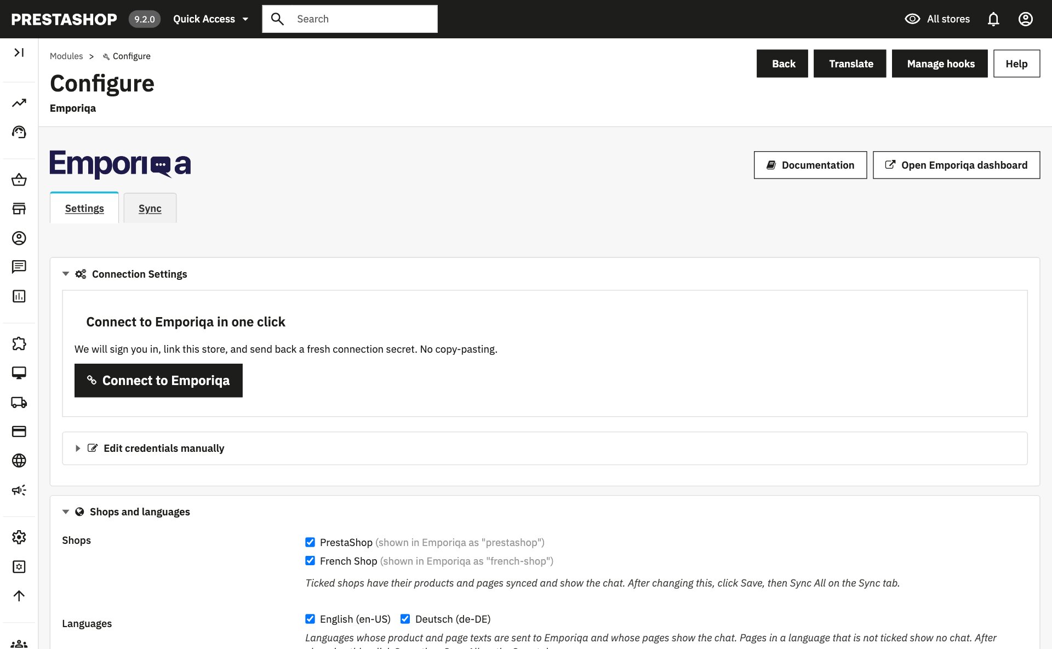This screenshot has height=649, width=1052.
Task: Uncheck the English (en-US) language
Action: pyautogui.click(x=310, y=619)
